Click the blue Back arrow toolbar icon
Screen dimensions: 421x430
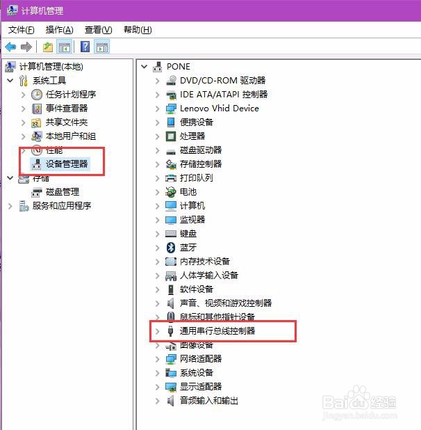click(10, 47)
